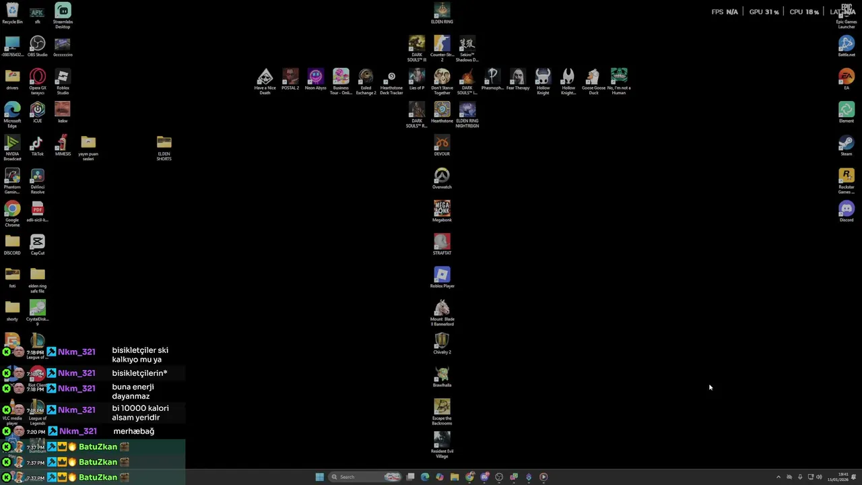Open Overwatch desktop shortcut
The width and height of the screenshot is (862, 485).
click(442, 179)
